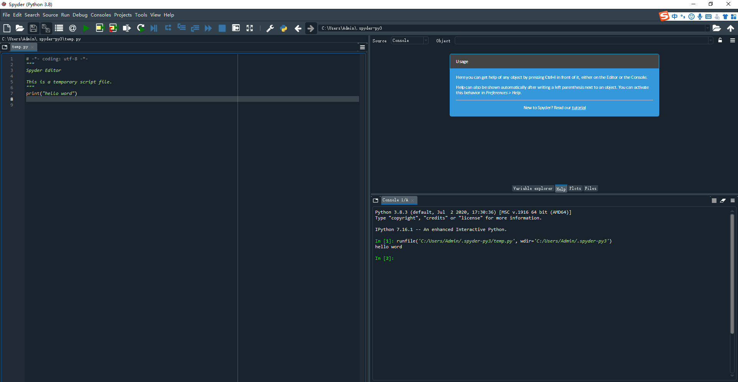Close the temp.py editor tab
738x382 pixels.
(x=33, y=47)
